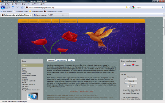
Task: Open the Rediger menu
Action: tap(8, 4)
